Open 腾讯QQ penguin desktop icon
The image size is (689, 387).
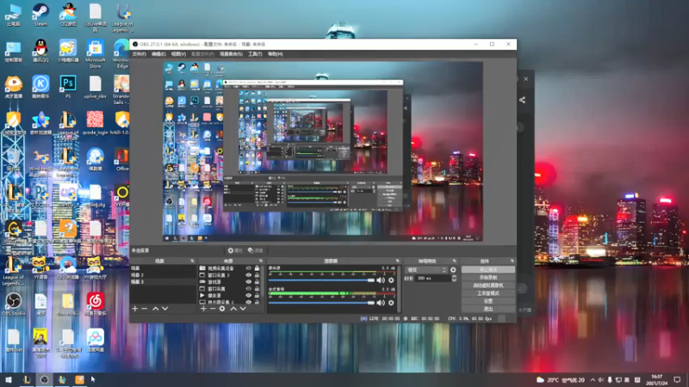pyautogui.click(x=40, y=51)
